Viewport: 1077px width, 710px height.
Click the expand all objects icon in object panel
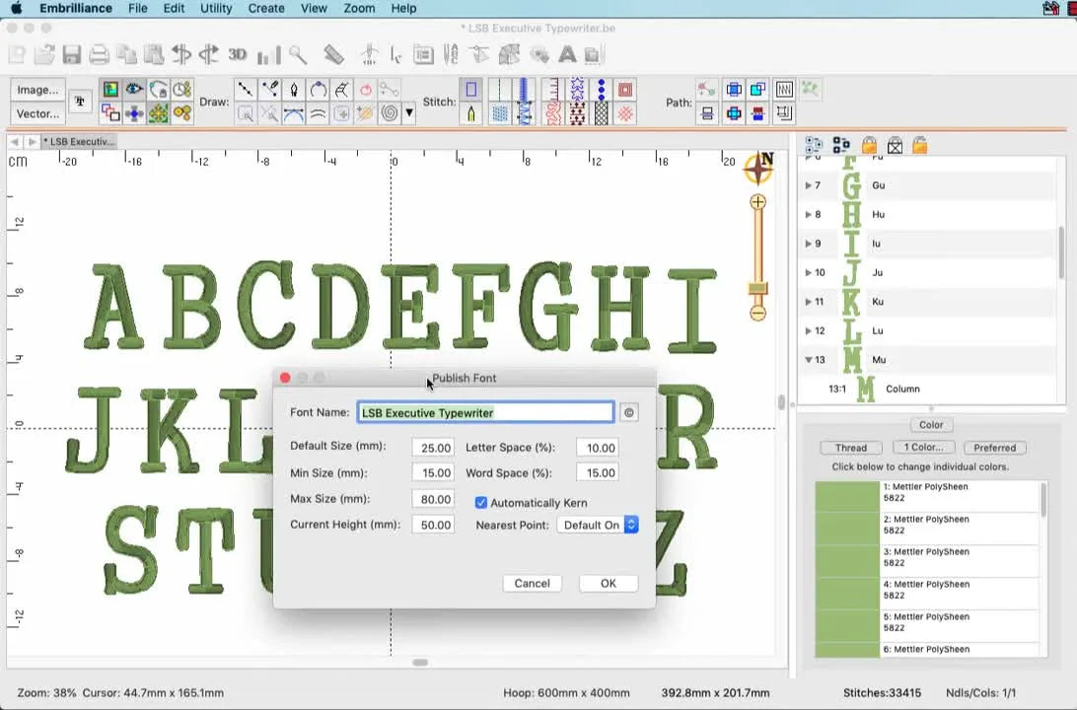(x=814, y=145)
